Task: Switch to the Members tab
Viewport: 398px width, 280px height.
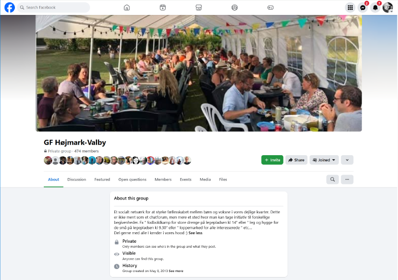Action: pos(163,180)
